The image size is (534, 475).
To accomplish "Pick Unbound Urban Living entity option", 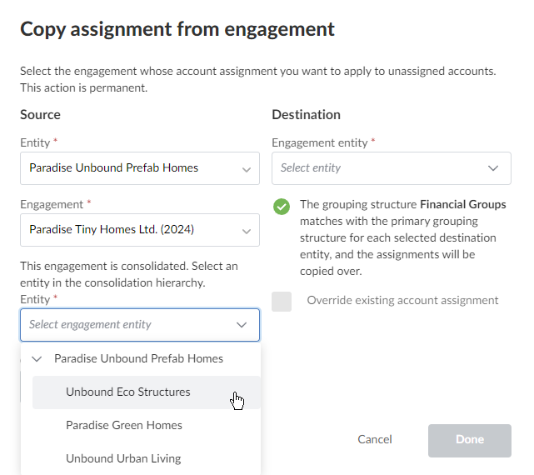I will coord(123,458).
